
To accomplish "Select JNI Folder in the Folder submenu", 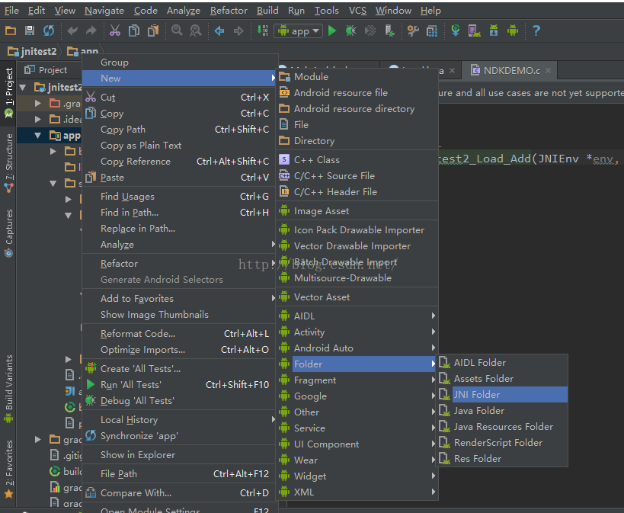I will (476, 394).
